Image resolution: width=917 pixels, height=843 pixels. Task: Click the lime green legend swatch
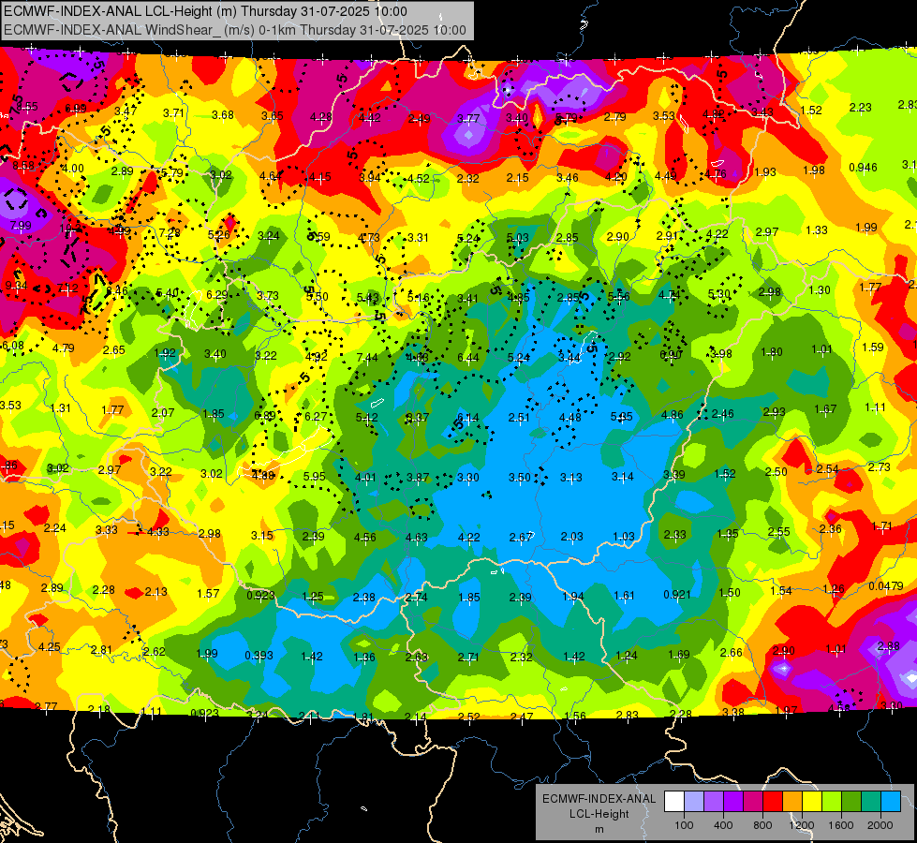(x=831, y=802)
